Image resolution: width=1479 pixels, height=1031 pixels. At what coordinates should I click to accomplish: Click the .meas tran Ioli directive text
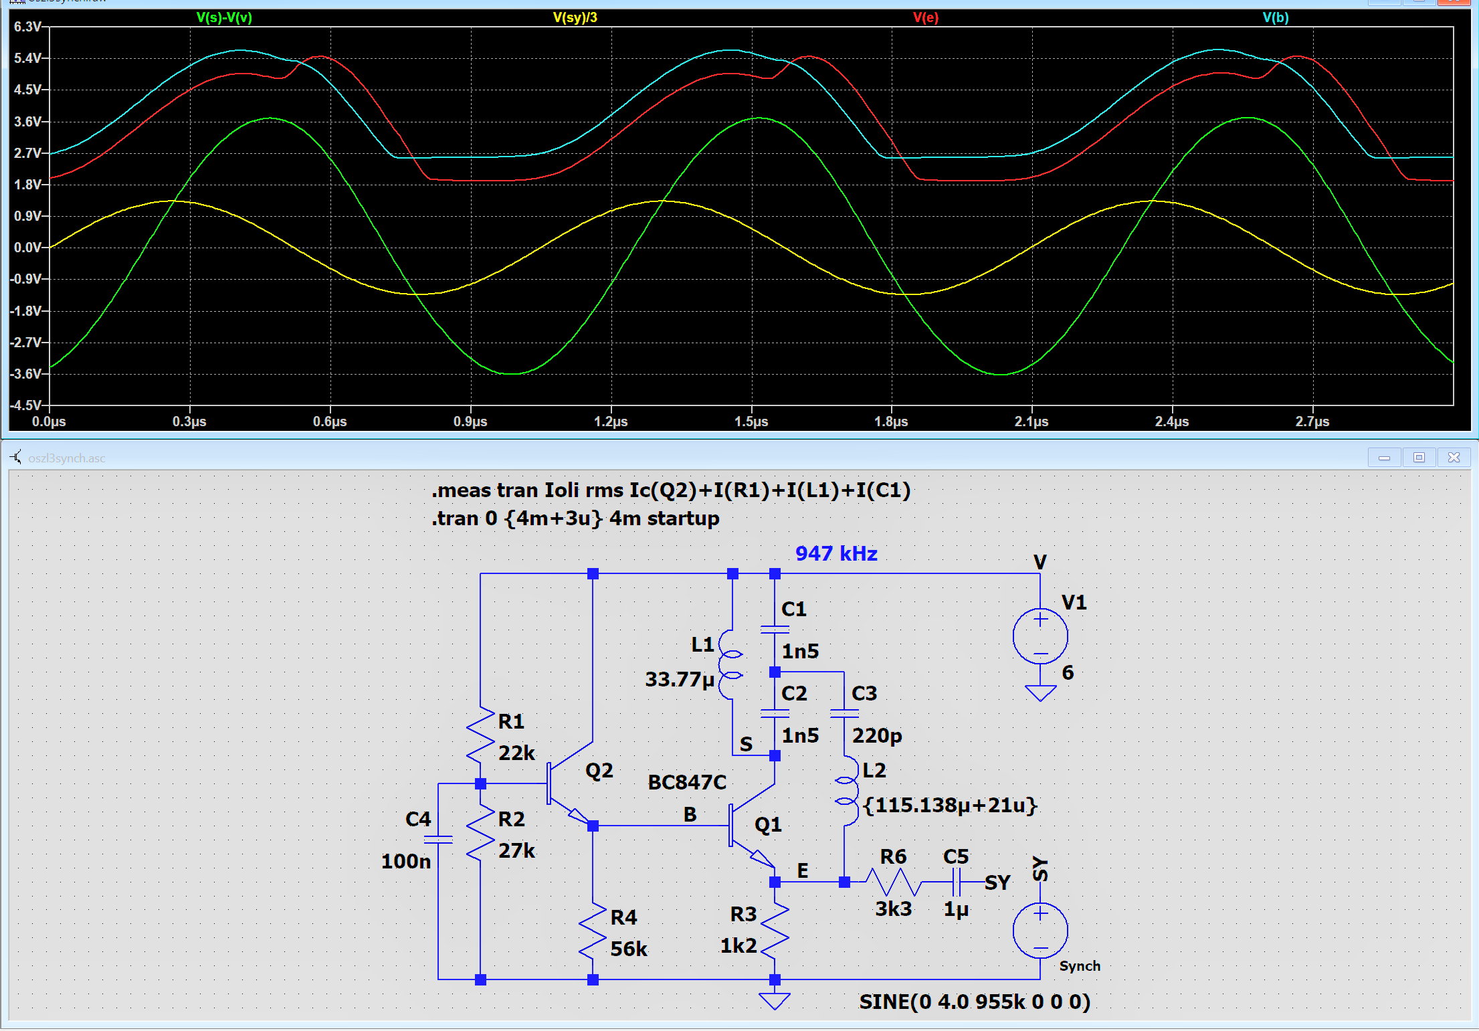point(670,490)
